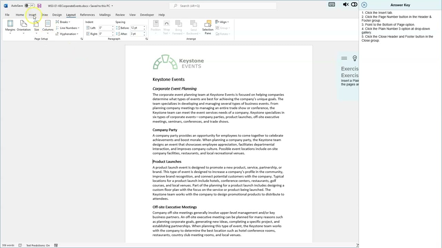This screenshot has width=442, height=248.
Task: Switch to the Insert tab
Action: click(x=32, y=15)
